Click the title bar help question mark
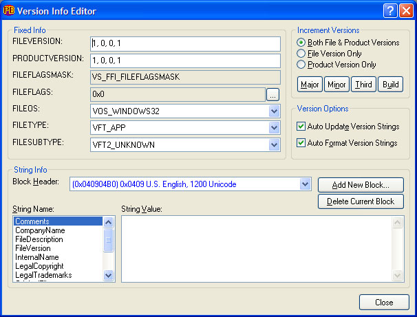The height and width of the screenshot is (317, 417). point(389,11)
